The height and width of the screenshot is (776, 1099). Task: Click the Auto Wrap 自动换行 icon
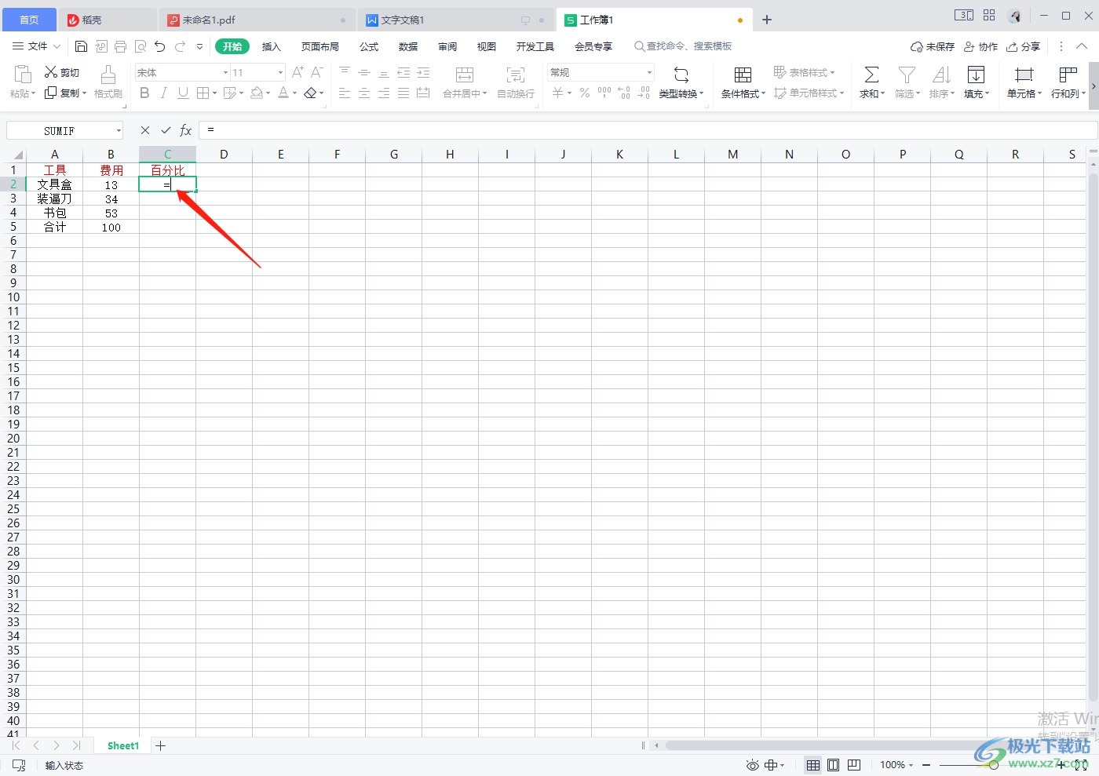pos(516,75)
